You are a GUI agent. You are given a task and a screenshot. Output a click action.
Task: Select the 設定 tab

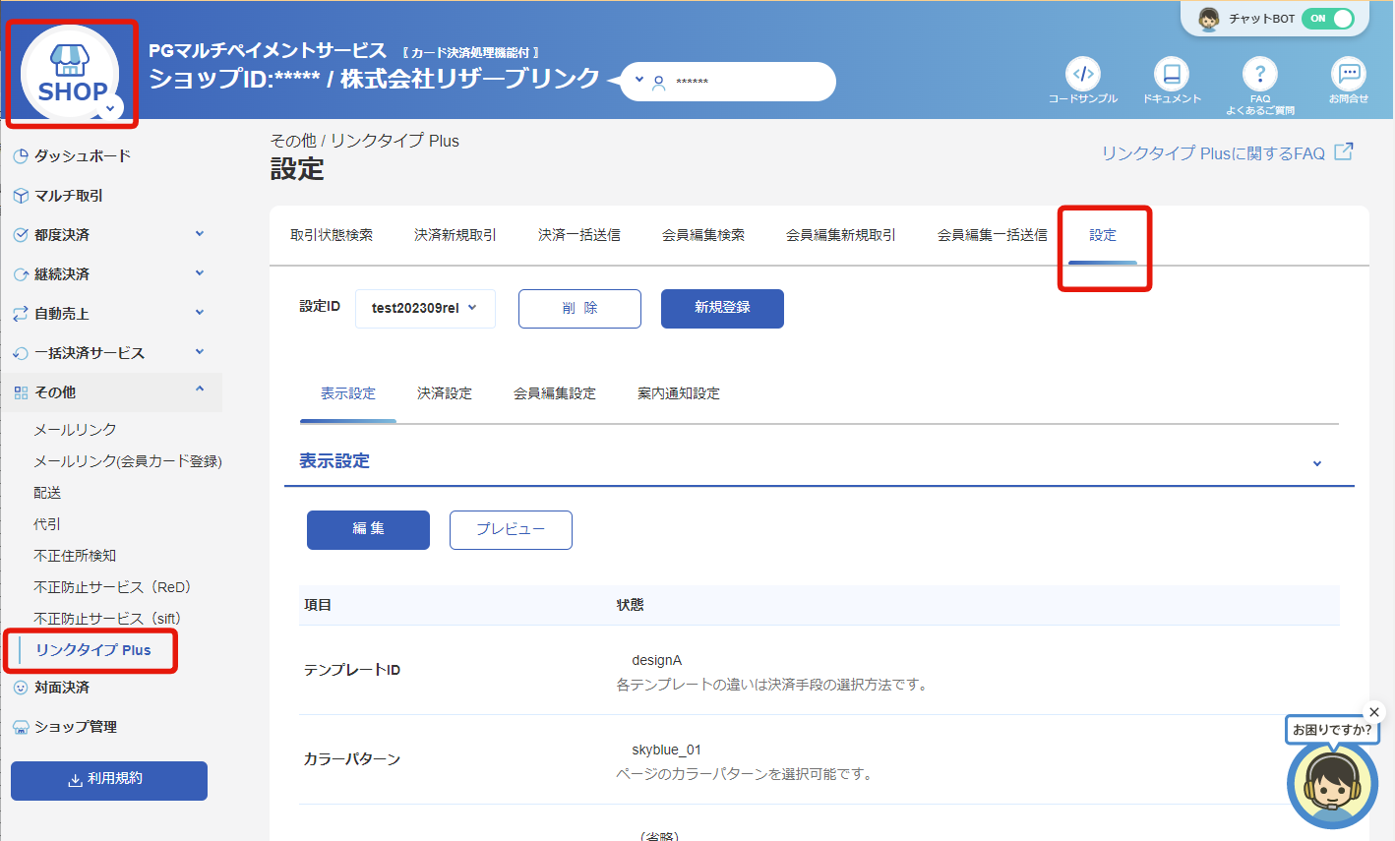pyautogui.click(x=1103, y=235)
